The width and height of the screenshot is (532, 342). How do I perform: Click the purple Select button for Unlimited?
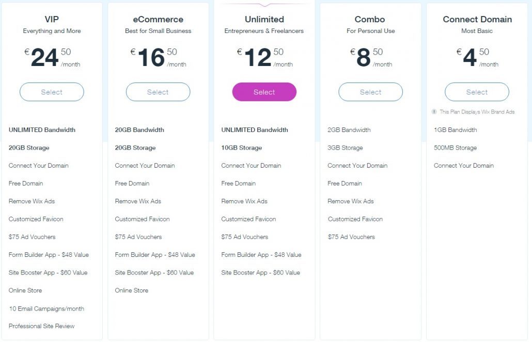click(x=264, y=92)
